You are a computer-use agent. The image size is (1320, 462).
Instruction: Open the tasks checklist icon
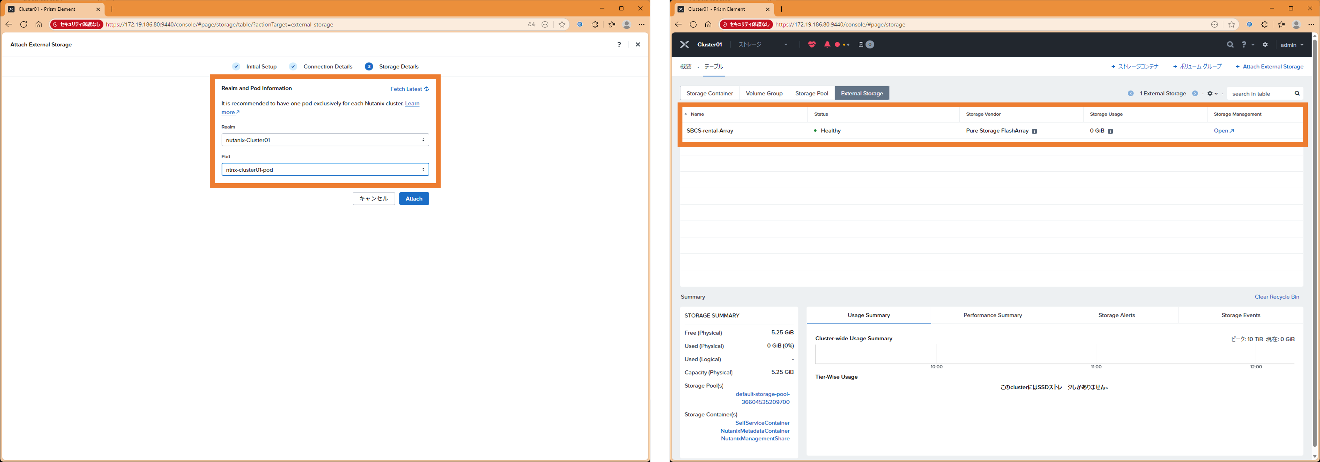coord(861,45)
